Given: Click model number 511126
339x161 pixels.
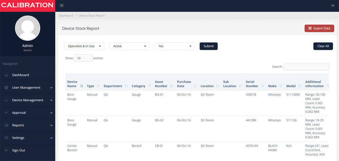Looking at the screenshot, I should pos(292,120).
